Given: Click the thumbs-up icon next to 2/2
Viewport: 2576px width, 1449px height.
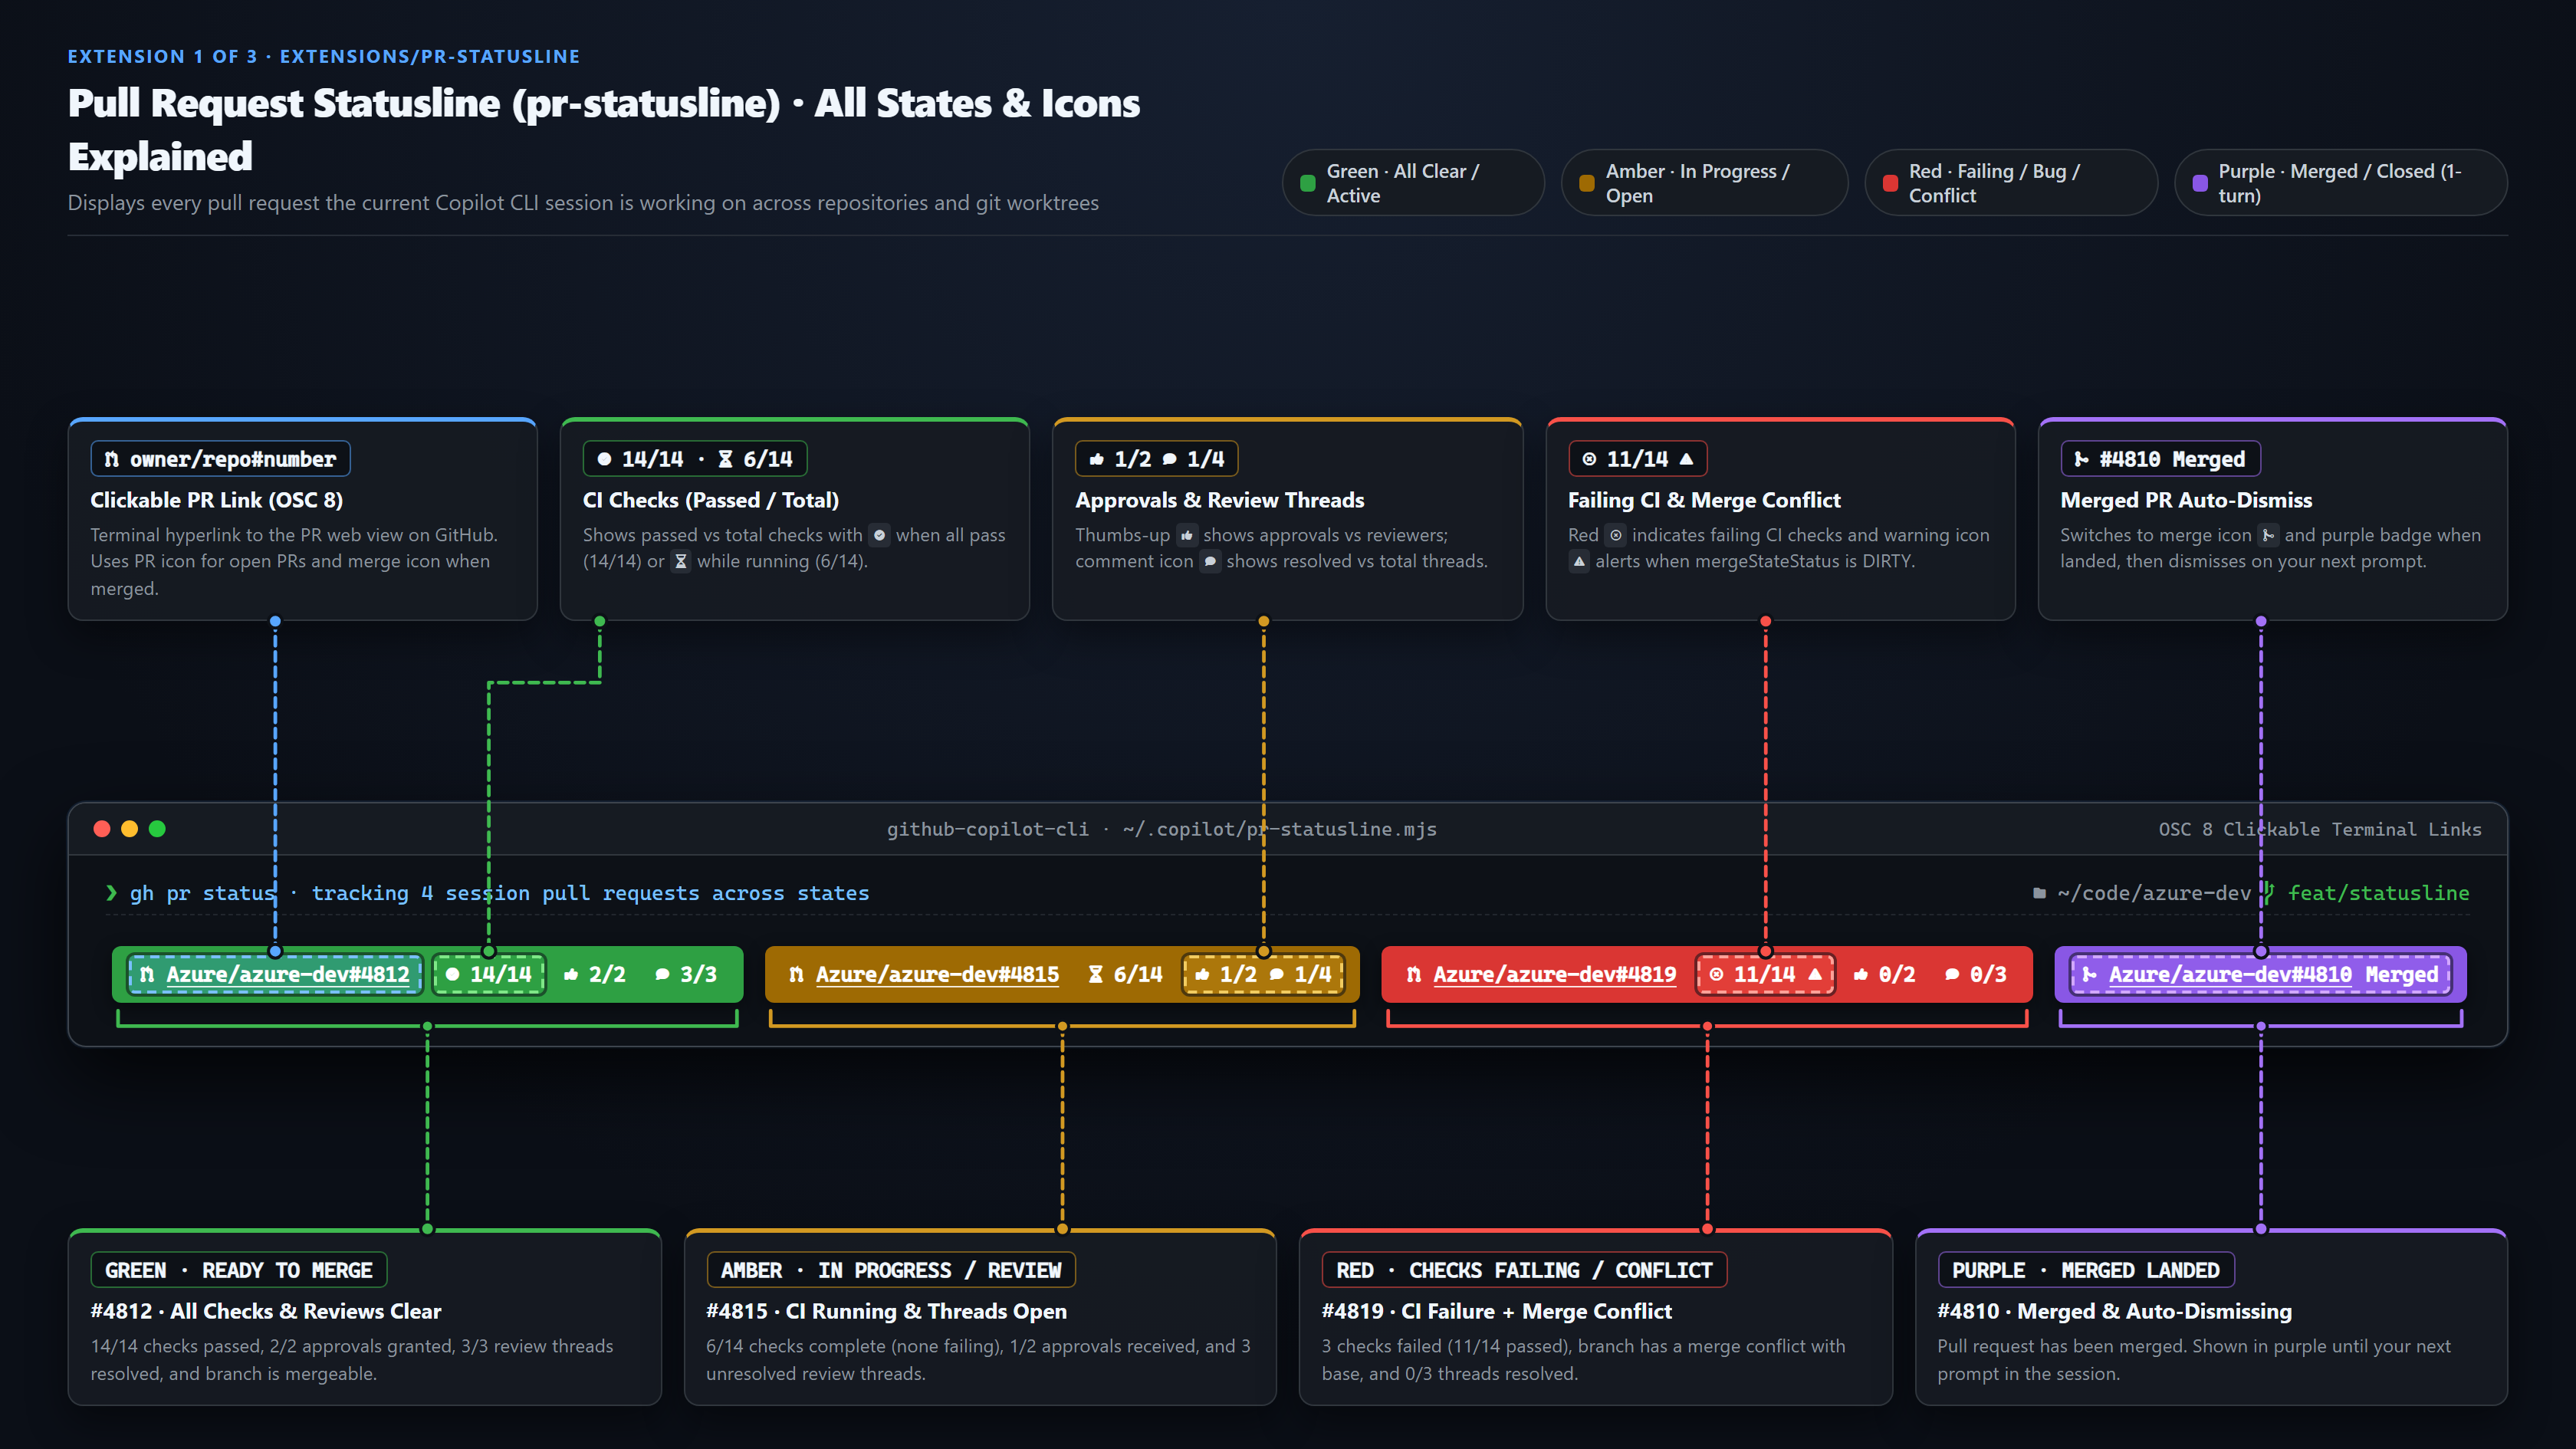Looking at the screenshot, I should click(571, 974).
